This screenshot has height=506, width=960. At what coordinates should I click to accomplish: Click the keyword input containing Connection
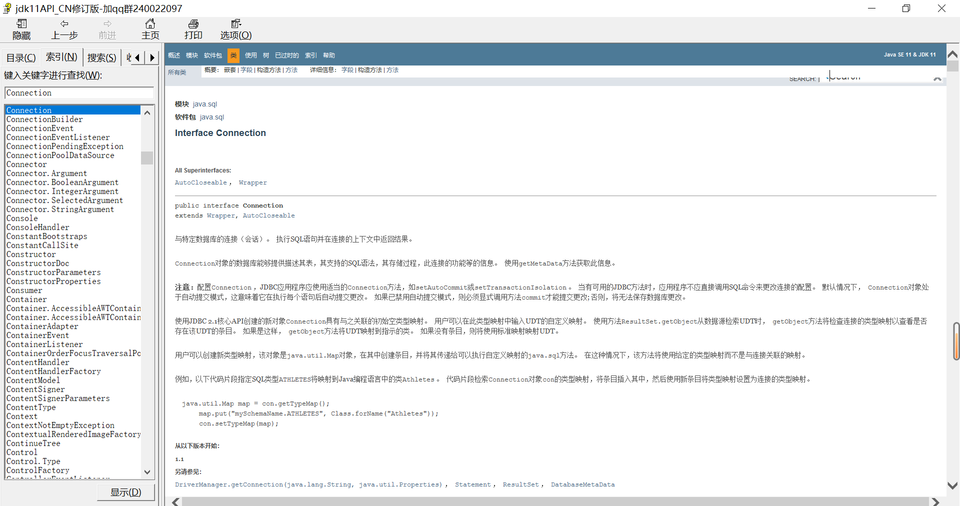(x=79, y=93)
